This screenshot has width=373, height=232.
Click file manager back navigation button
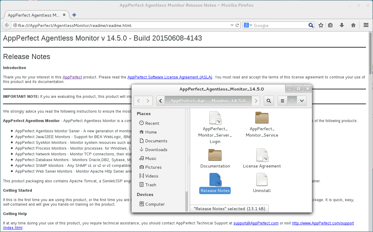coord(138,101)
